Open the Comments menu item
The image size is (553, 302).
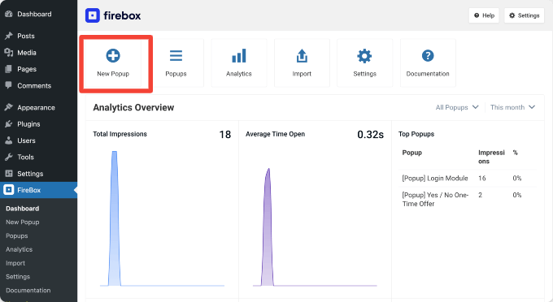[39, 85]
